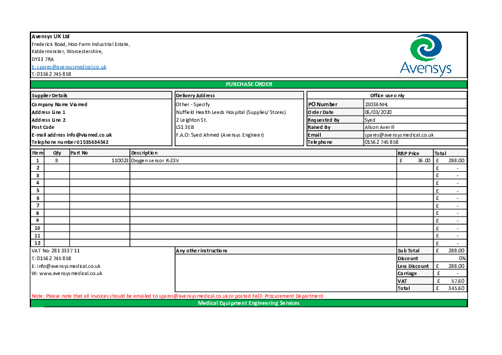The width and height of the screenshot is (502, 355).
Task: Select the Qty cell of item 1
Action: 57,160
